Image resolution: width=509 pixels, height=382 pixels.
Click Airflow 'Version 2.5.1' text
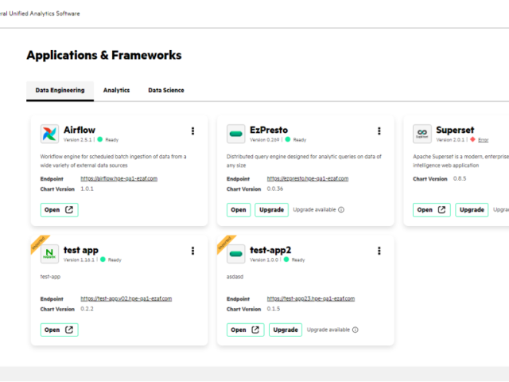pyautogui.click(x=78, y=140)
